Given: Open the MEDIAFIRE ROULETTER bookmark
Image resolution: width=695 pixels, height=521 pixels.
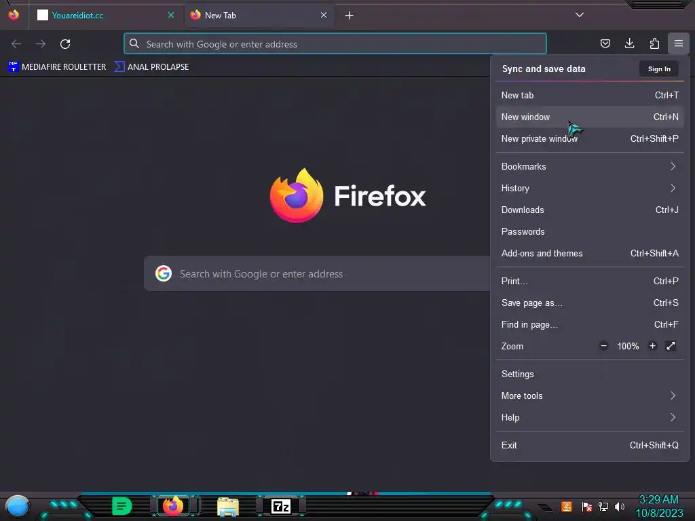Looking at the screenshot, I should point(57,67).
